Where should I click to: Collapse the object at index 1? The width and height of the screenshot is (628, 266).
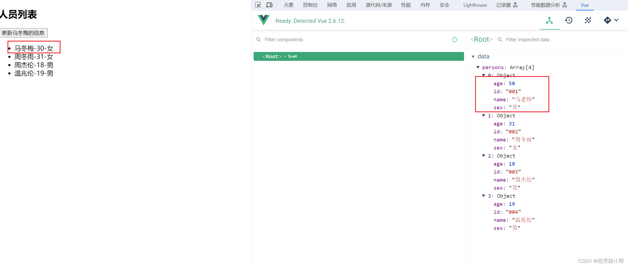tap(483, 115)
